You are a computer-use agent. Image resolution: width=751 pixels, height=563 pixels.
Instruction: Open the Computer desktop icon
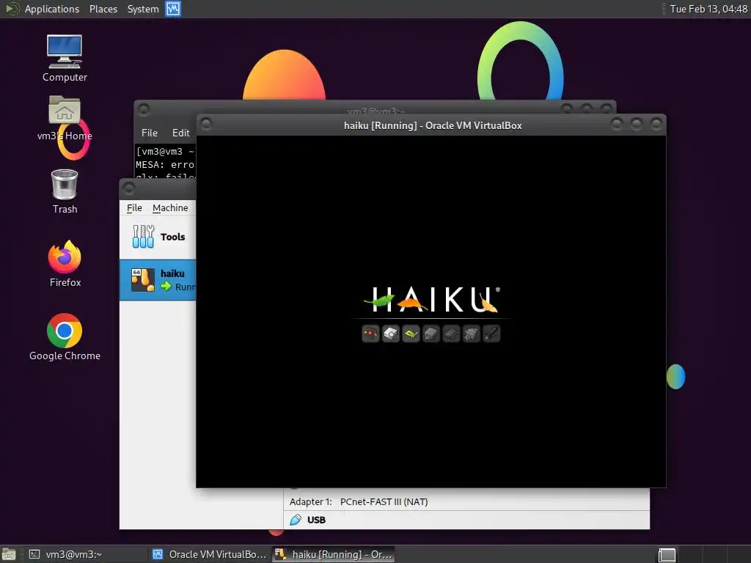(65, 59)
